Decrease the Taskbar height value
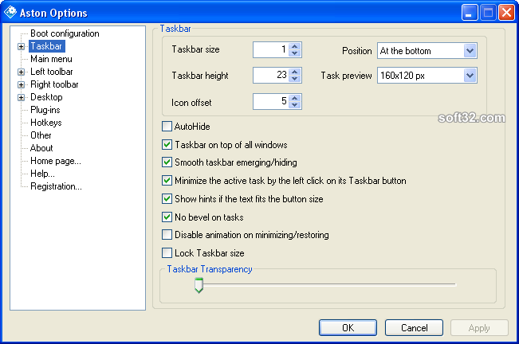 pos(295,79)
